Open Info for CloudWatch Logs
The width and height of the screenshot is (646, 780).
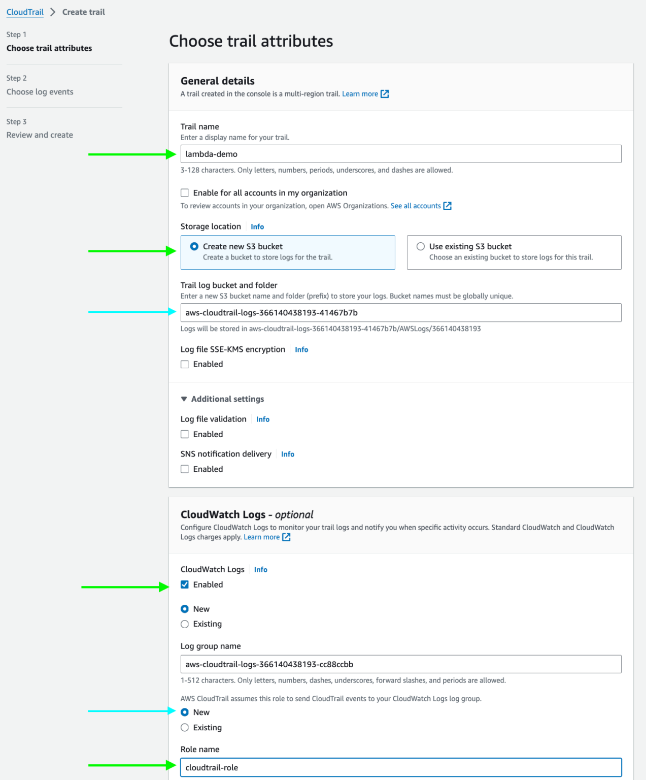(260, 569)
